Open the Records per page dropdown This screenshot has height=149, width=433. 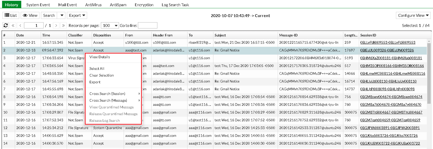pyautogui.click(x=110, y=25)
